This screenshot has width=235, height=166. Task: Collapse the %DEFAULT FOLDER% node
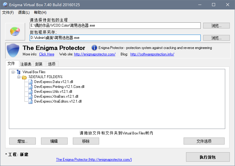(x=19, y=77)
